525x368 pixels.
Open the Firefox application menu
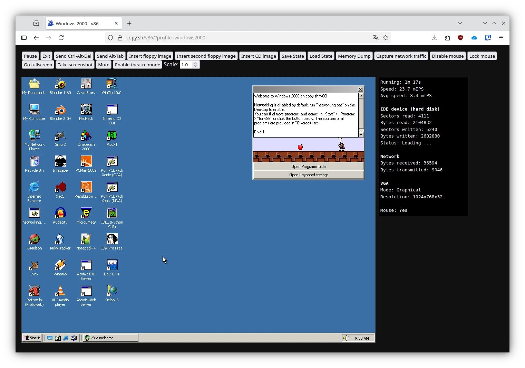click(501, 38)
